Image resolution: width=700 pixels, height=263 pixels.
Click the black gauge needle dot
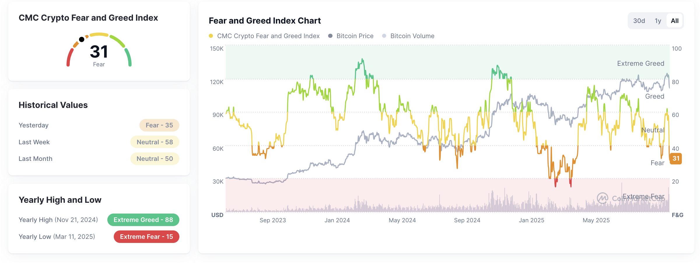coord(82,39)
